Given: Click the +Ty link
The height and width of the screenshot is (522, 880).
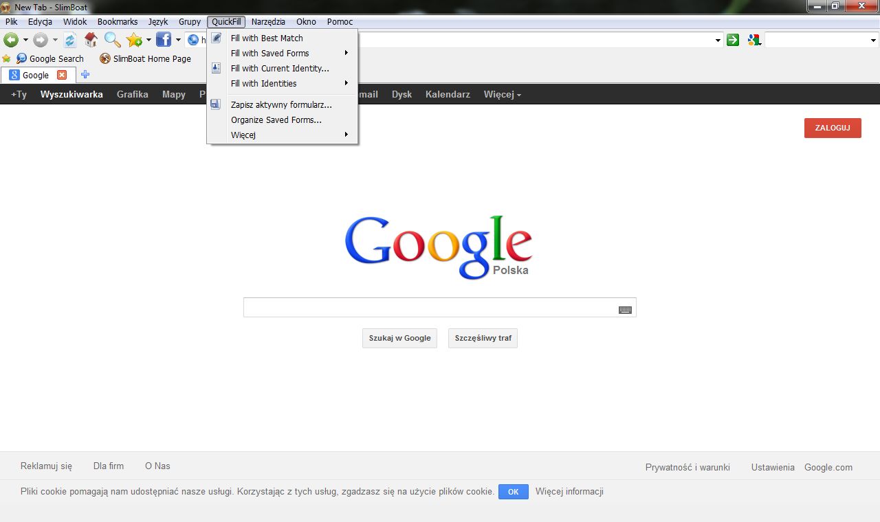Looking at the screenshot, I should (x=19, y=94).
